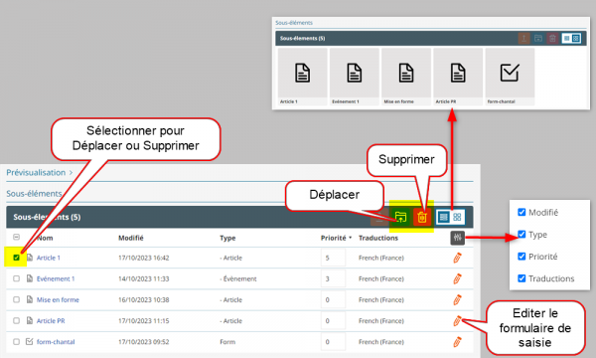Click the document icon beside Mise en forme

[x=30, y=299]
